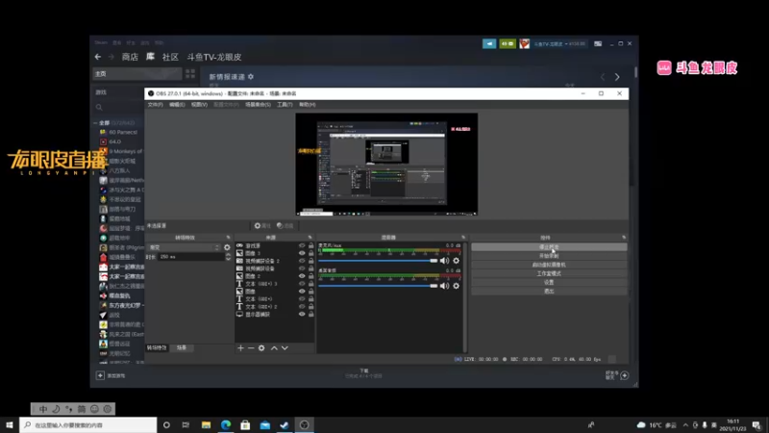
Task: Open the 桌面音频 mixer settings gear
Action: pos(456,286)
